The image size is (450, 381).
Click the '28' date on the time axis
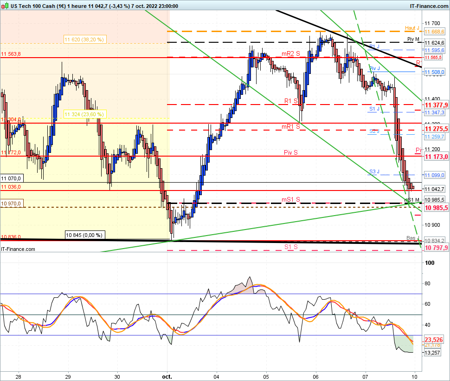coord(19,377)
